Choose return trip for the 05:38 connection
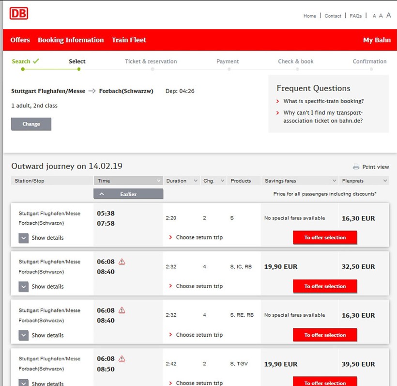 click(199, 237)
